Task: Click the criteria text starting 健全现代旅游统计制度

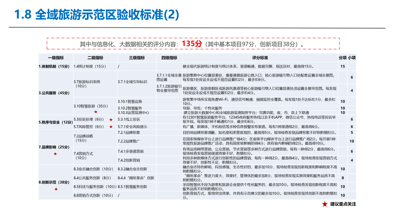Action: (x=248, y=66)
